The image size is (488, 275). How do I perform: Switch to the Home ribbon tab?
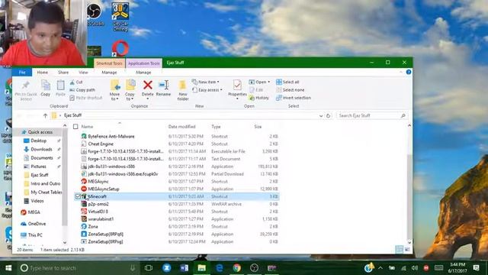43,73
